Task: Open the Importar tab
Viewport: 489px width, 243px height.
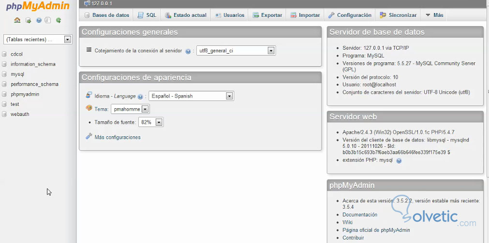Action: click(x=305, y=15)
